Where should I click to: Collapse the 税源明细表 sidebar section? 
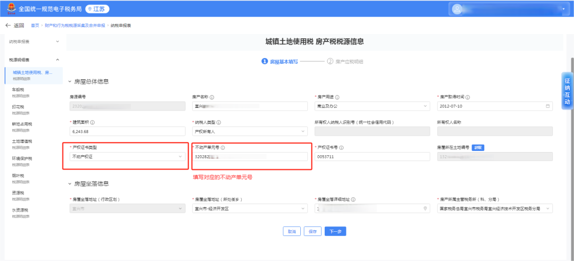tap(57, 60)
